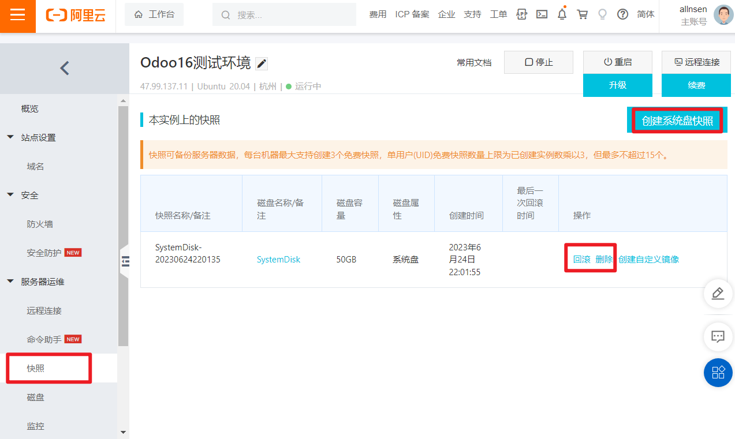The image size is (735, 439).
Task: Click the IP address 47.99.137.11
Action: click(164, 87)
